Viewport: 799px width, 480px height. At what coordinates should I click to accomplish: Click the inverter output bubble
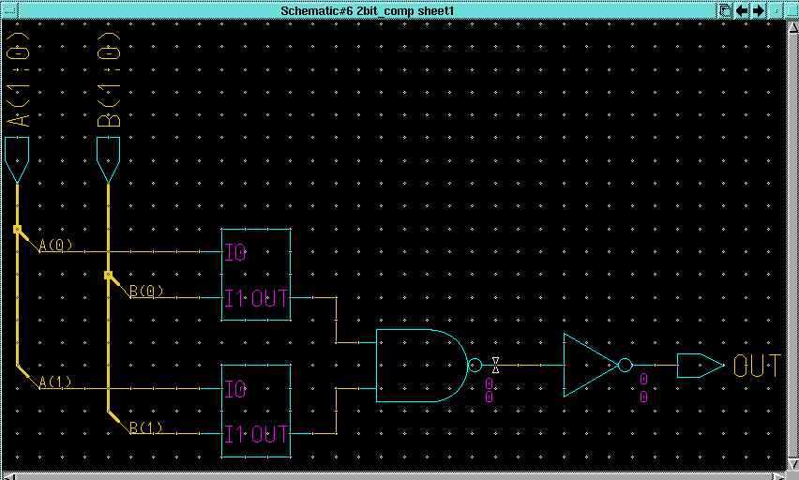[626, 366]
